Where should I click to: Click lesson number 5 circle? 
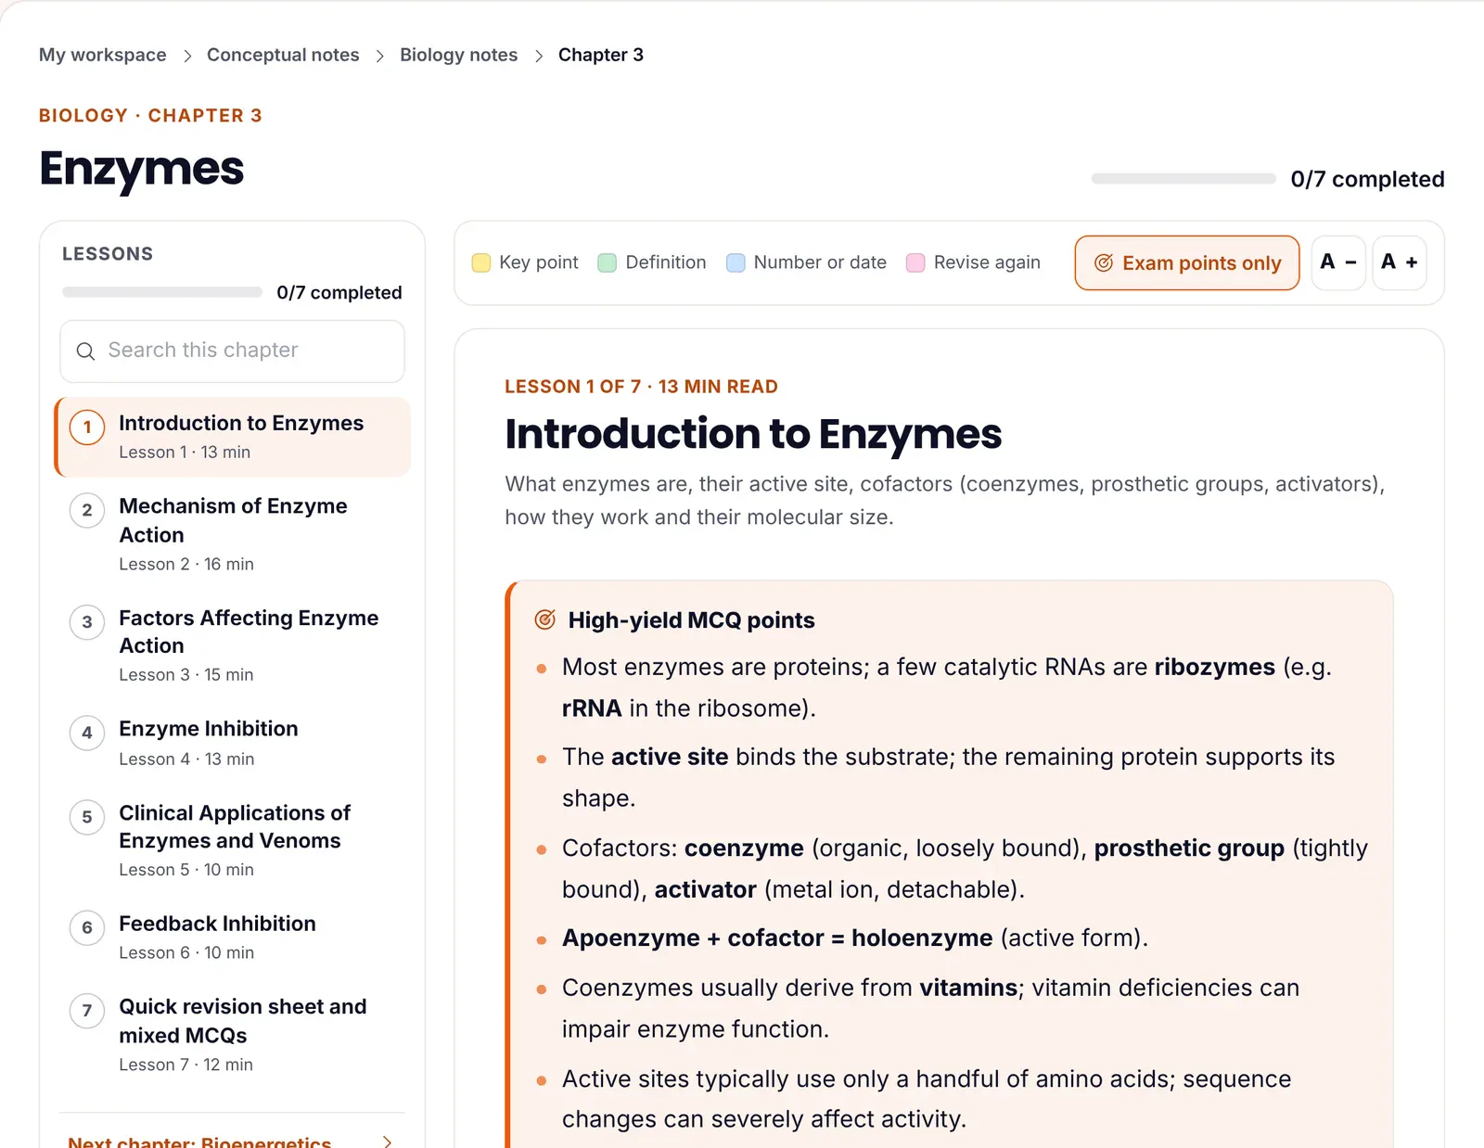point(87,817)
